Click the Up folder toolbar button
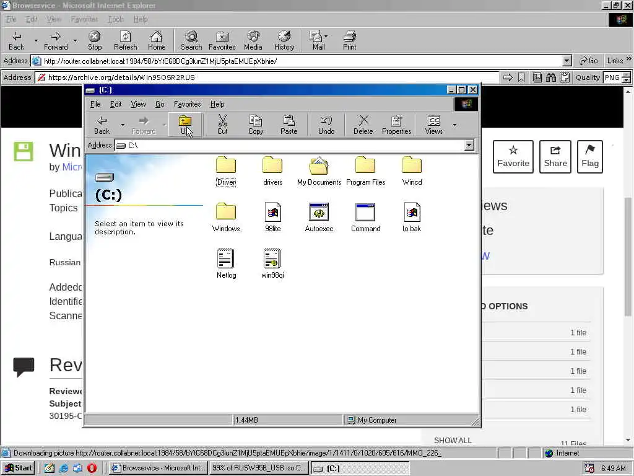 185,125
